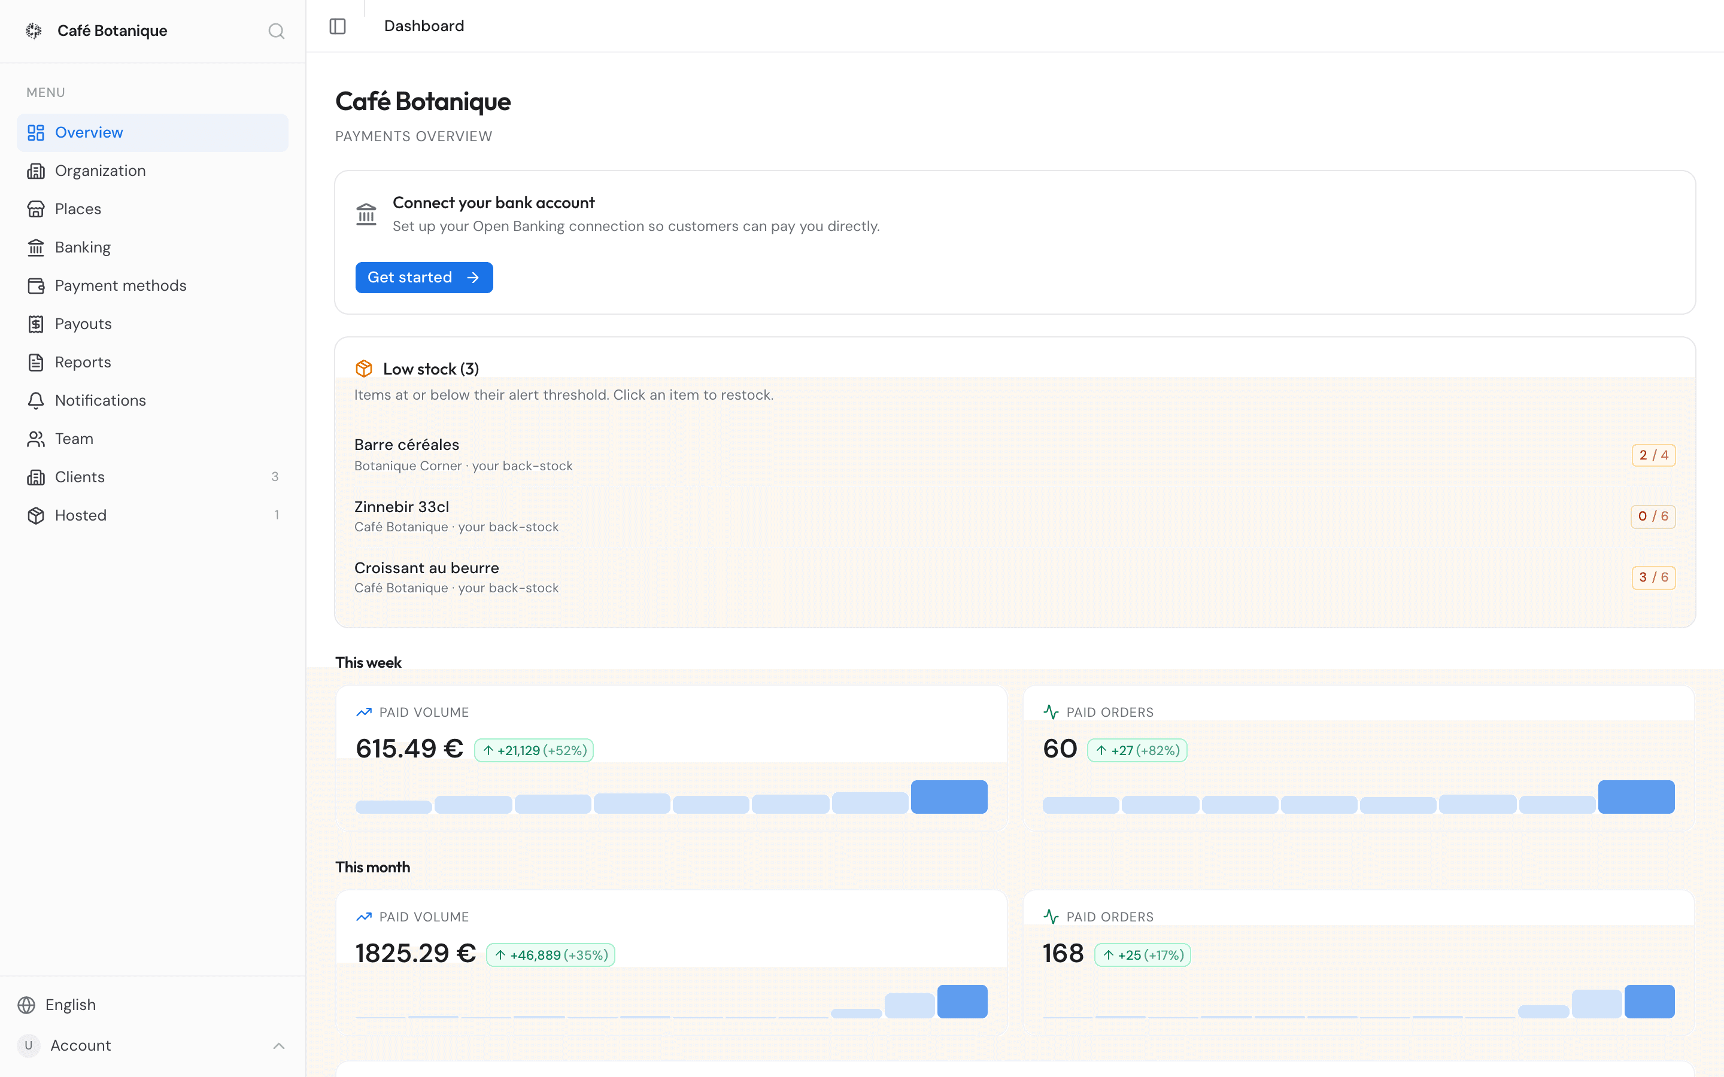
Task: Click the U account avatar
Action: [29, 1045]
